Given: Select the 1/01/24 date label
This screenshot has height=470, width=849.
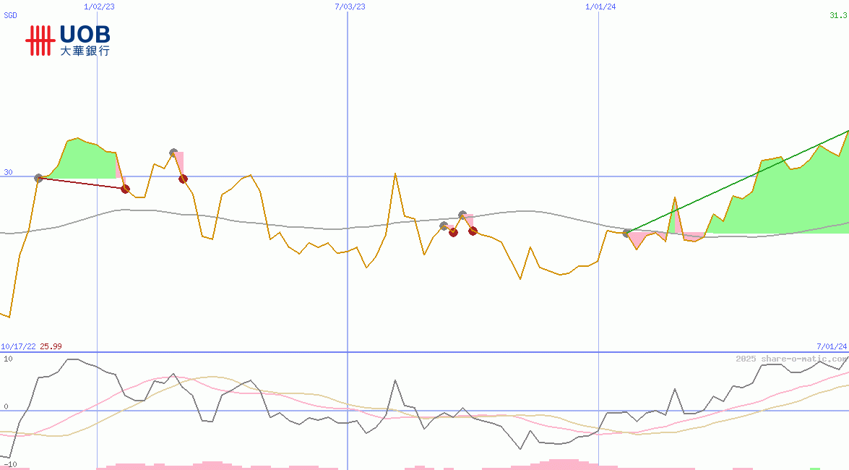Looking at the screenshot, I should click(600, 7).
